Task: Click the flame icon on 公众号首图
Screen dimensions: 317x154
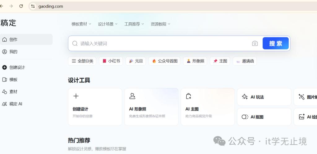Action: [x=154, y=61]
